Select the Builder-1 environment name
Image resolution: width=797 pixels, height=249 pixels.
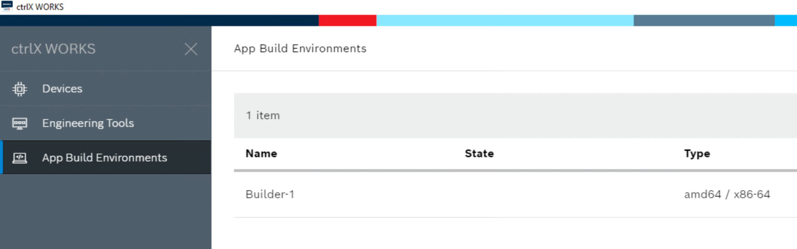coord(270,194)
